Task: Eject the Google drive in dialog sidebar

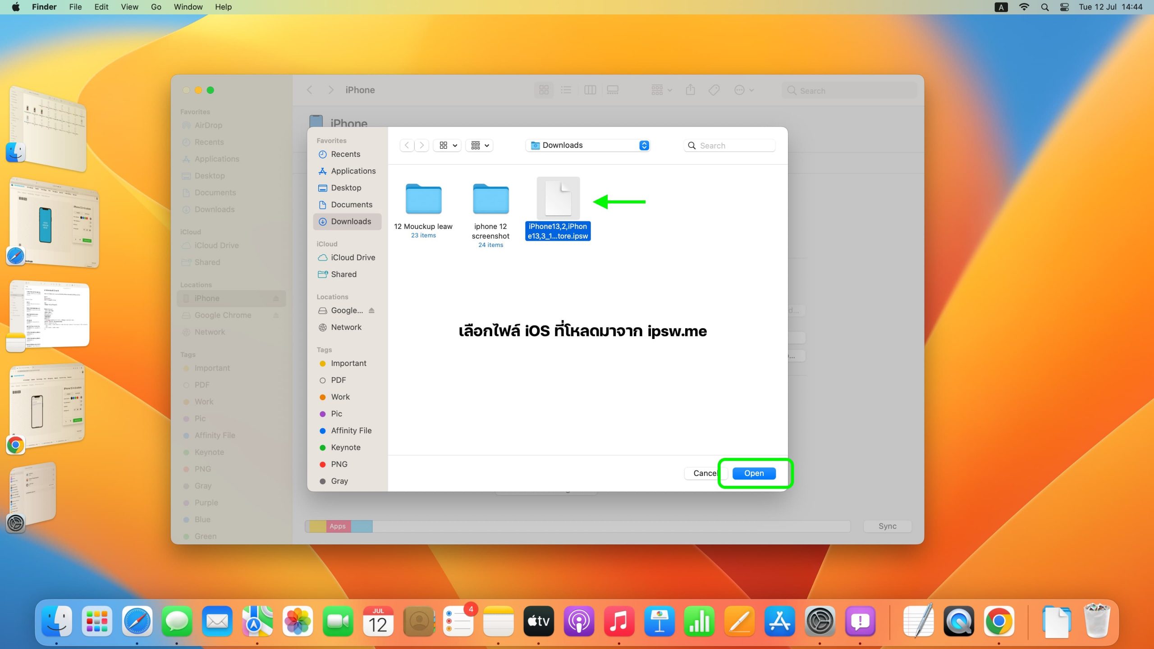Action: (371, 310)
